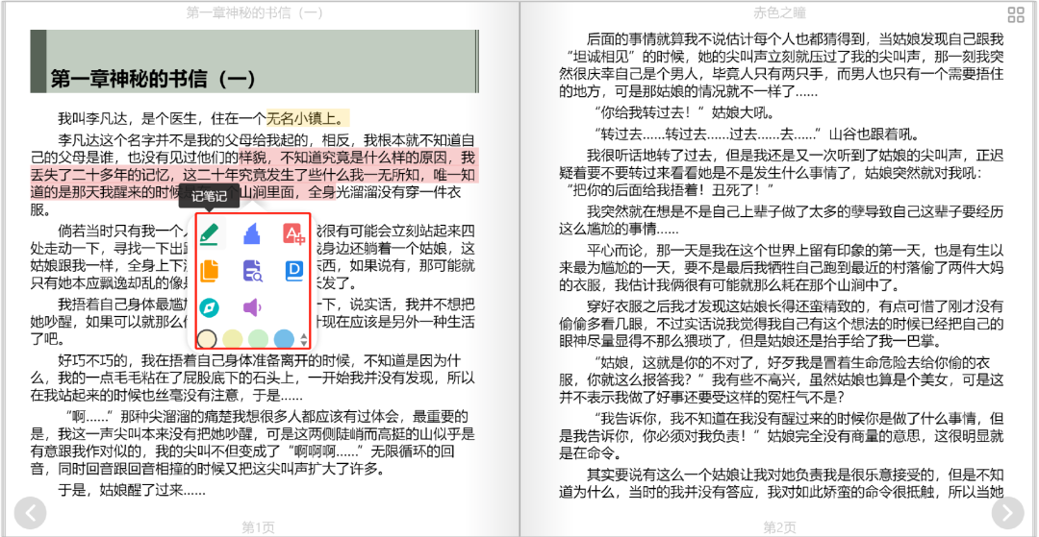Click the paragraph starting 穿好衣服之后
Screen dimensions: 1039x537
click(x=782, y=324)
